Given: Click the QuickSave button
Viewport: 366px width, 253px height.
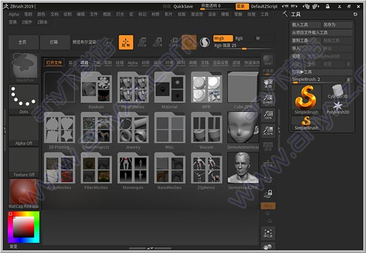Looking at the screenshot, I should coord(183,7).
